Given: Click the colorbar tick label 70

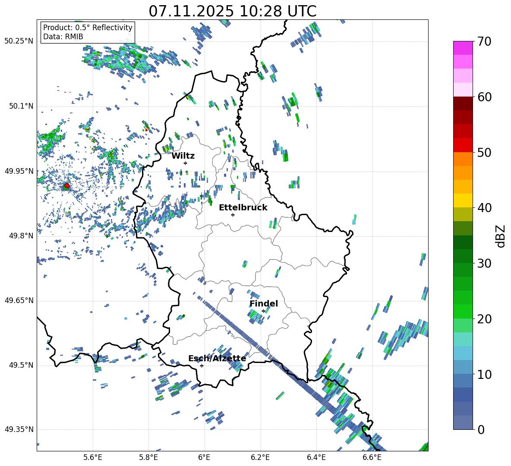Looking at the screenshot, I should pos(484,41).
